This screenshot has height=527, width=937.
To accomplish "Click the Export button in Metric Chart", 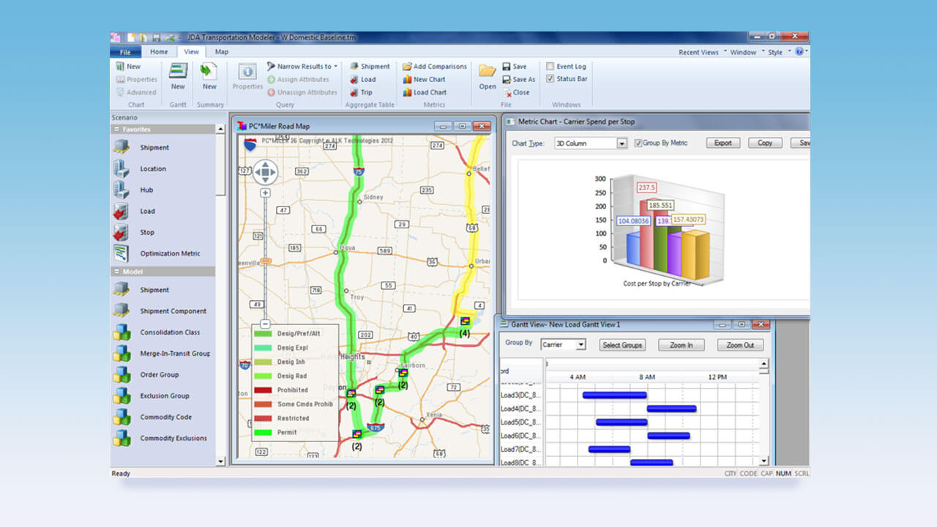I will point(723,143).
